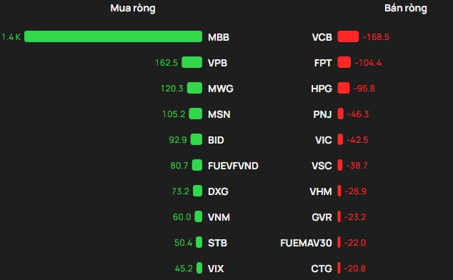Select the Bán ròng column heading
Image resolution: width=453 pixels, height=280 pixels.
(x=406, y=9)
